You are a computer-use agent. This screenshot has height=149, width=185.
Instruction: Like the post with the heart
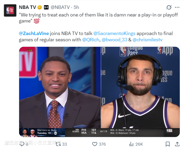95,144
